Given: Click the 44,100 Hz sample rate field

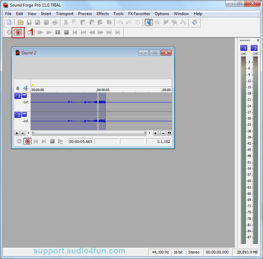Looking at the screenshot, I should point(160,252).
